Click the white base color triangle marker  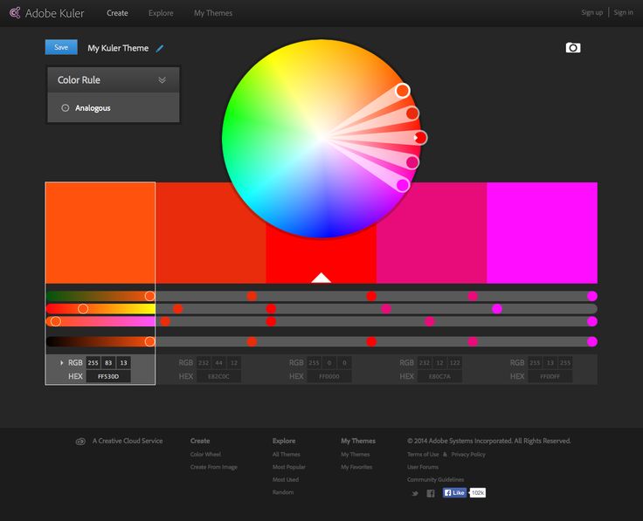[x=321, y=278]
